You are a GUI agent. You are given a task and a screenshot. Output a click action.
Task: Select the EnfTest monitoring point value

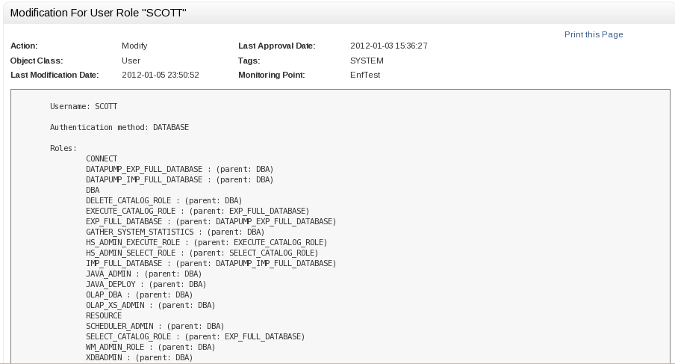365,75
